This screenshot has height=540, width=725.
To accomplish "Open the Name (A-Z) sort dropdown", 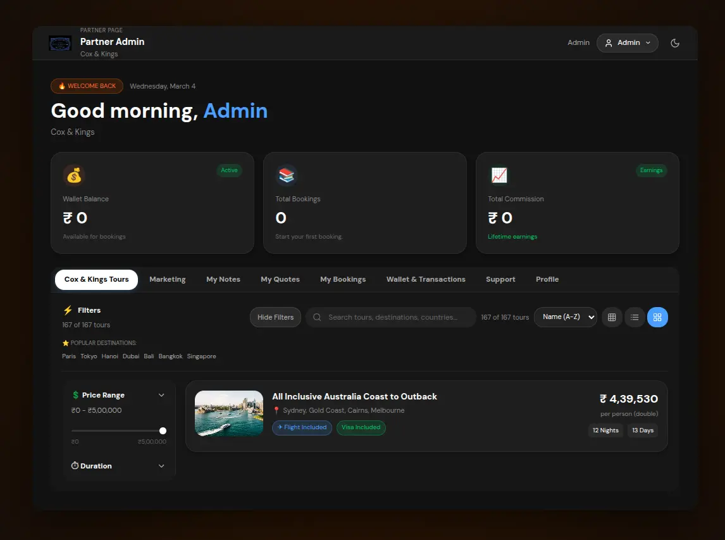I will point(566,317).
